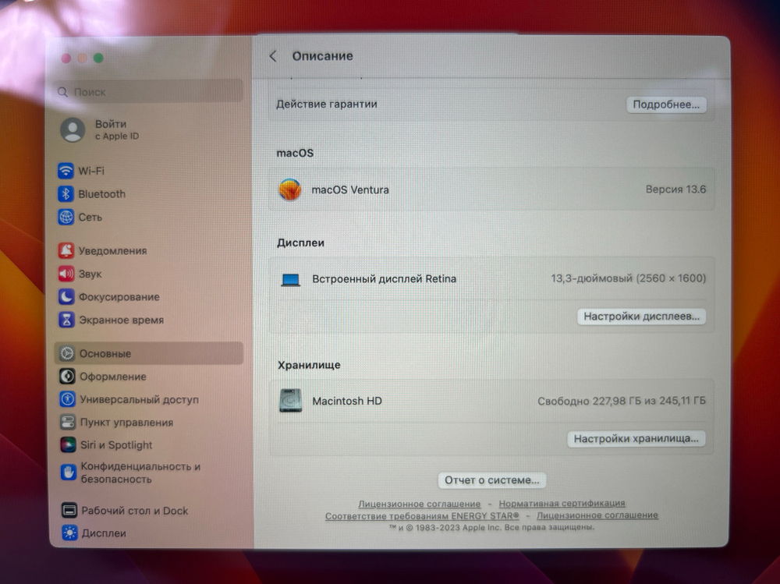Open Уведомления bell icon
Screen dimensions: 780x584
pyautogui.click(x=66, y=251)
